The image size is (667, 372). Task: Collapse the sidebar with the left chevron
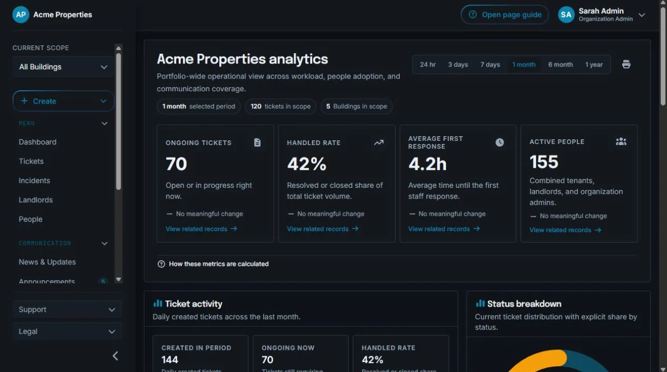pyautogui.click(x=115, y=356)
